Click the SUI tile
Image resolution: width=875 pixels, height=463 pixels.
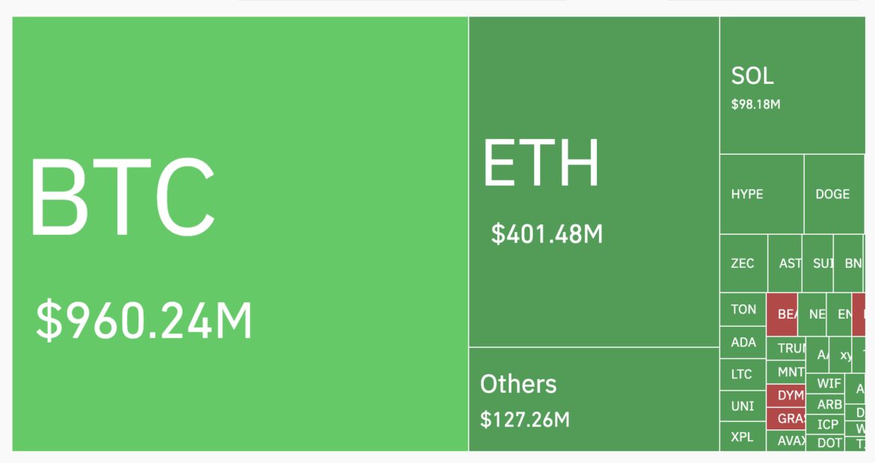[x=818, y=263]
